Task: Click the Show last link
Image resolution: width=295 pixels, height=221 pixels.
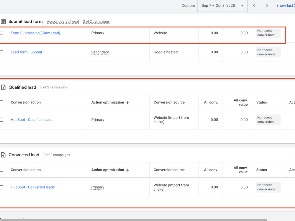Action: [285, 6]
